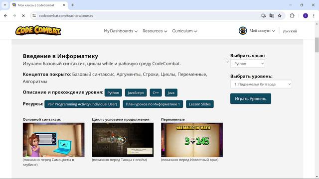This screenshot has height=179, width=319.
Task: Open Lesson Slides resource
Action: 200,104
